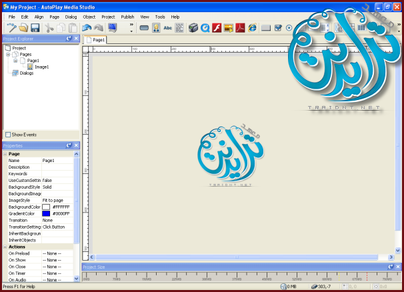404x292 pixels.
Task: Add a SlideShow object
Action: 229,27
